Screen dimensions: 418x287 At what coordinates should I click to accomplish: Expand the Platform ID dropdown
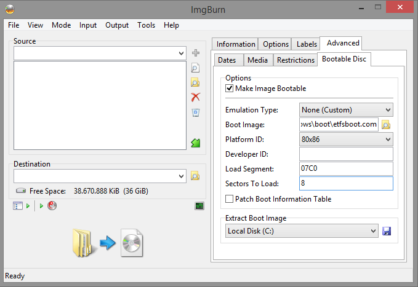388,140
